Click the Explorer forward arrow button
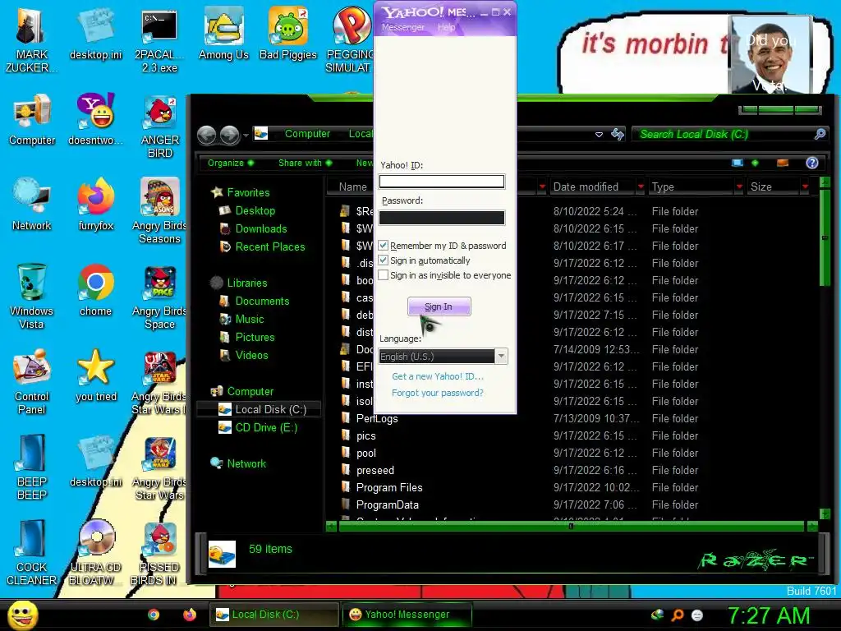The height and width of the screenshot is (631, 841). click(x=230, y=136)
